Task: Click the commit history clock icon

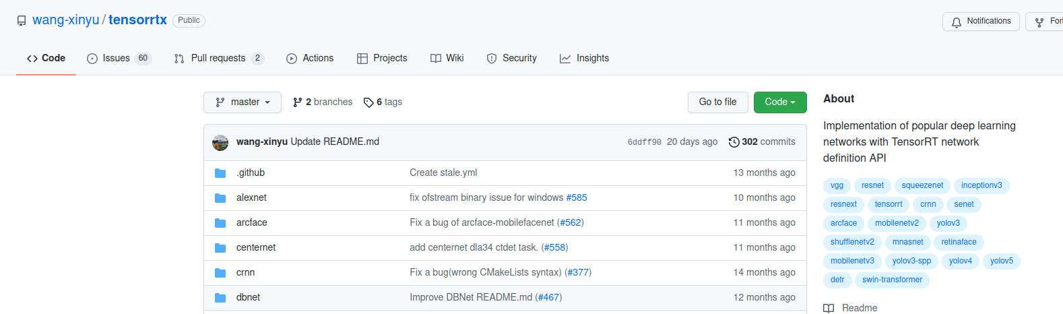Action: pos(734,142)
